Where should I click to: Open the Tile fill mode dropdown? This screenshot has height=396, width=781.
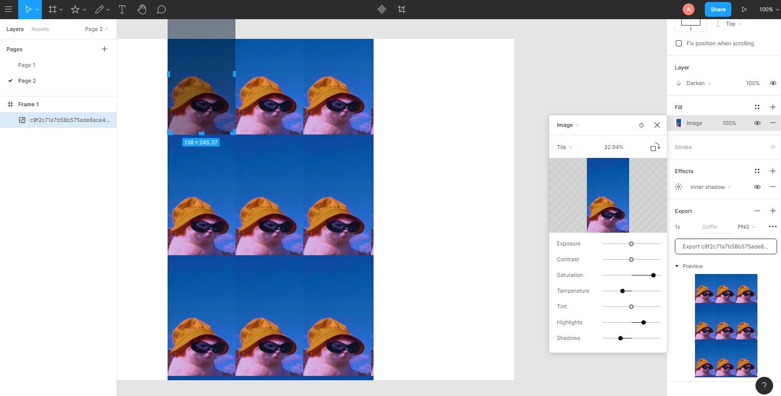(x=564, y=147)
